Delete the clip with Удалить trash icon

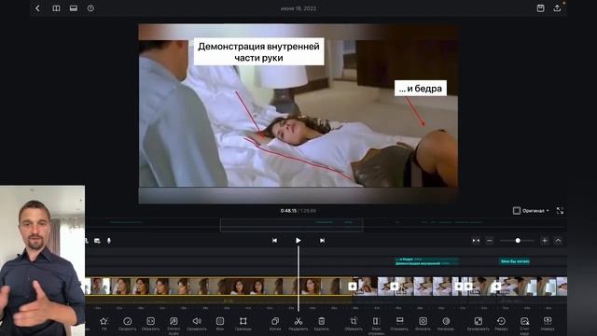point(321,324)
